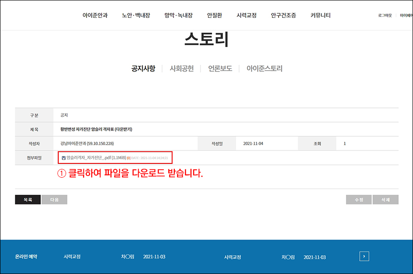The image size is (413, 274).
Task: Select the 안질환 menu item
Action: pyautogui.click(x=214, y=15)
